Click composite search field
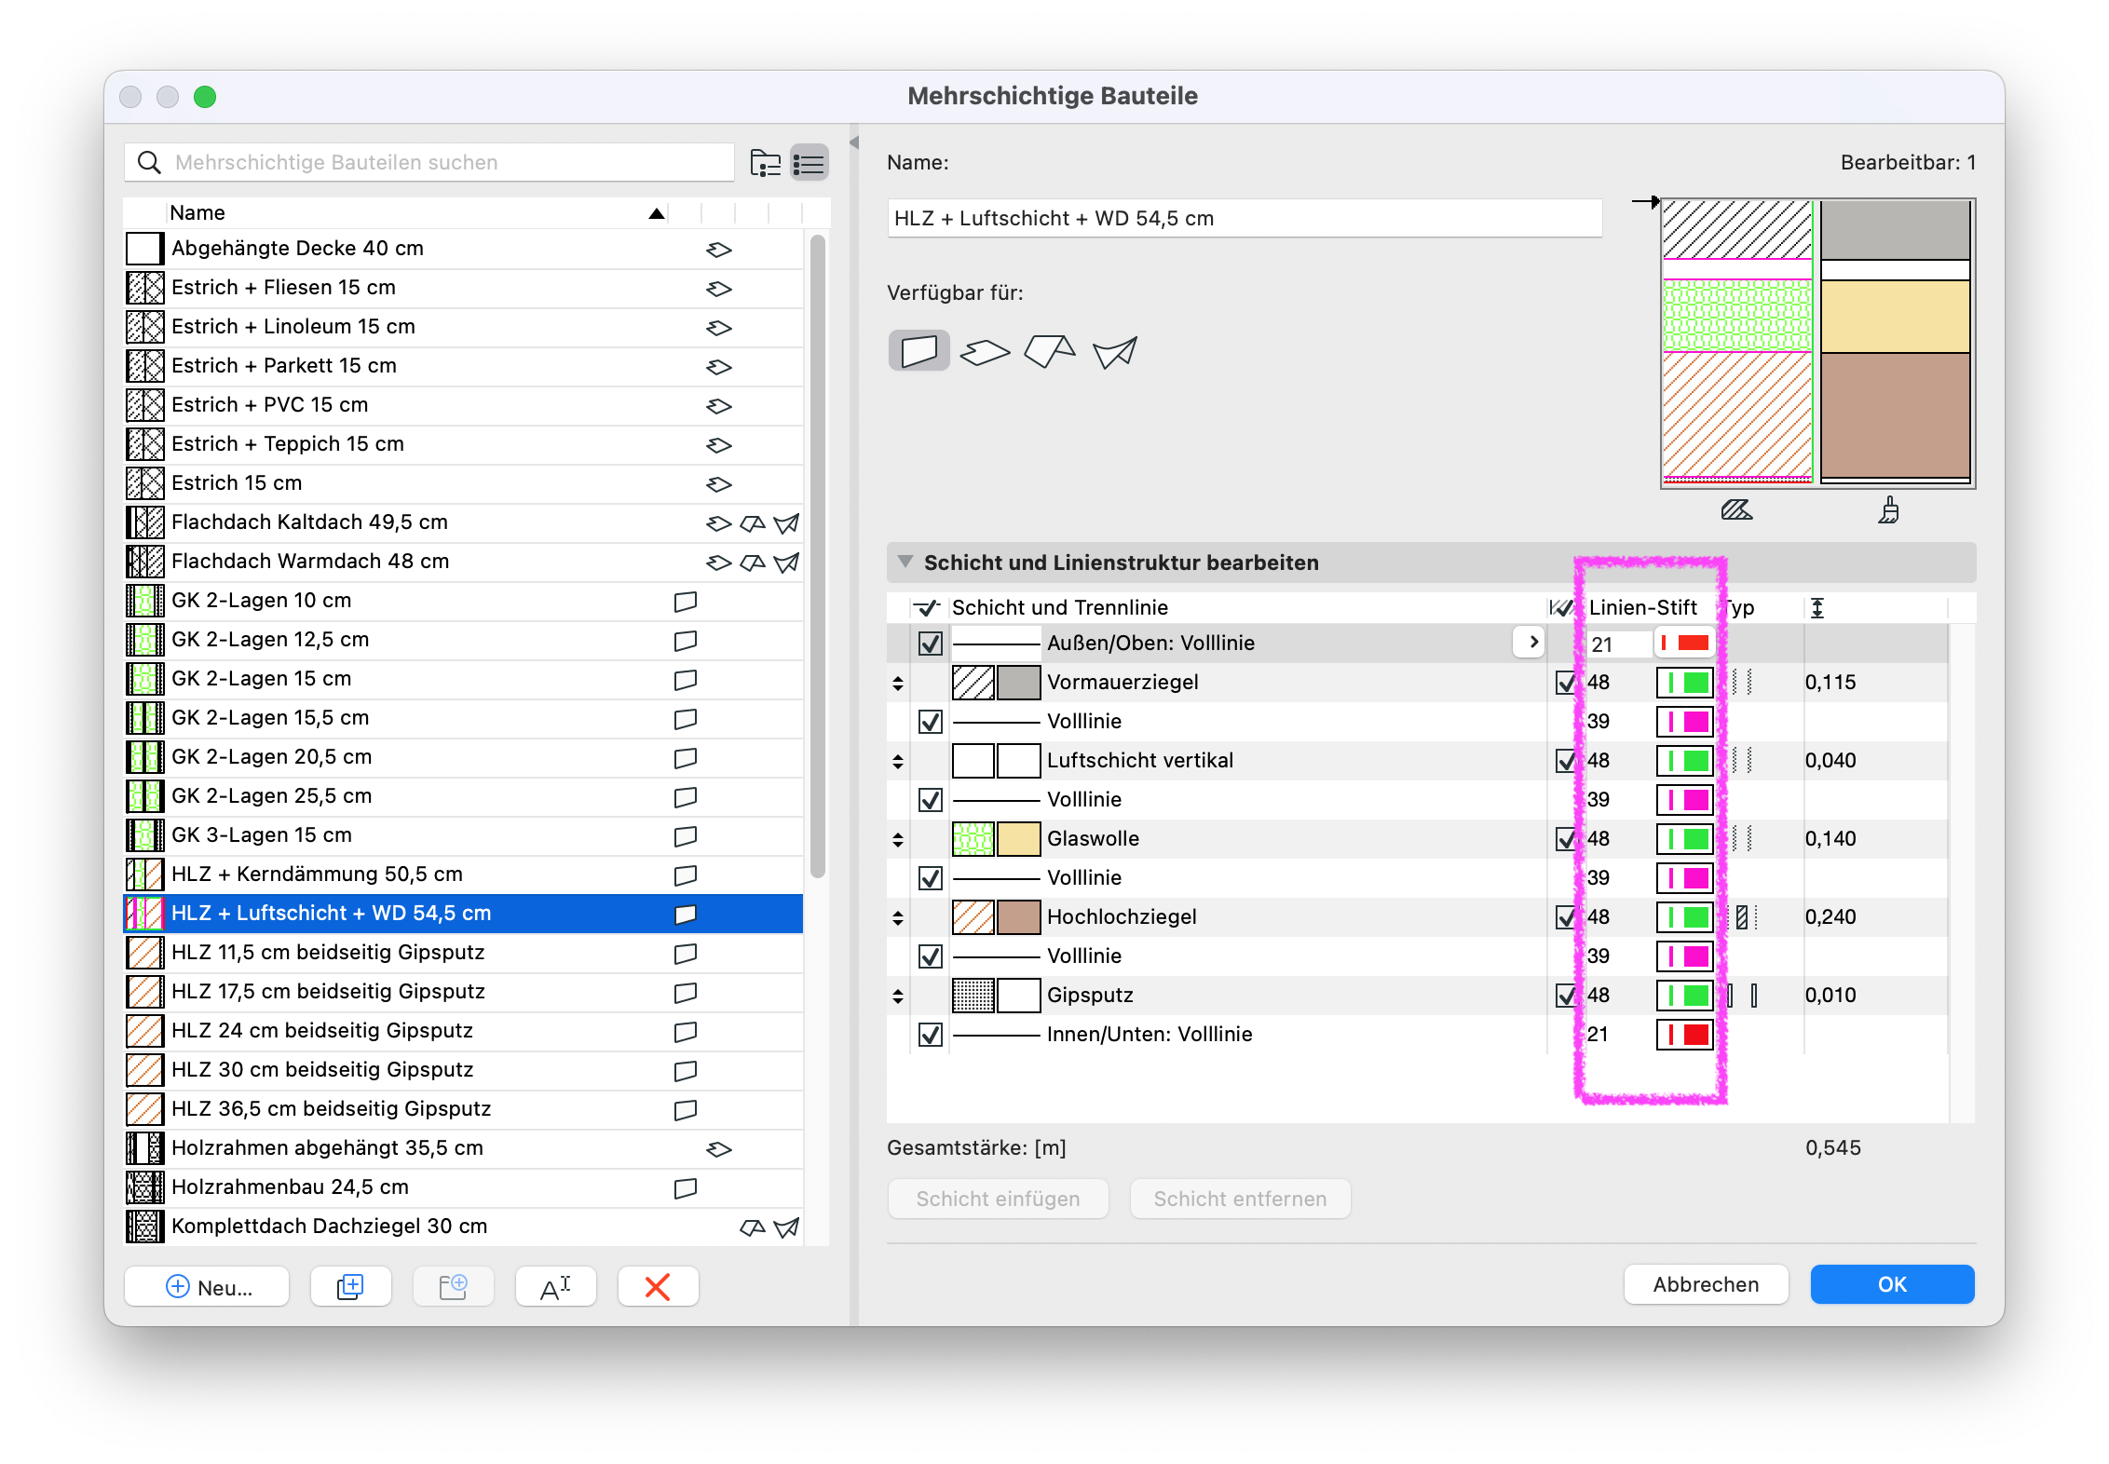This screenshot has height=1464, width=2109. click(429, 163)
